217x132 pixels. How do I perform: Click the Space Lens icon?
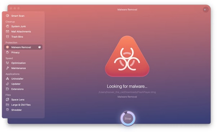(x=8, y=99)
